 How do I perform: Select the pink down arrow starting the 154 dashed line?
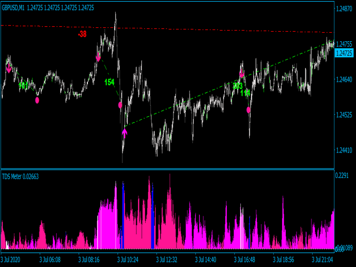[98, 57]
